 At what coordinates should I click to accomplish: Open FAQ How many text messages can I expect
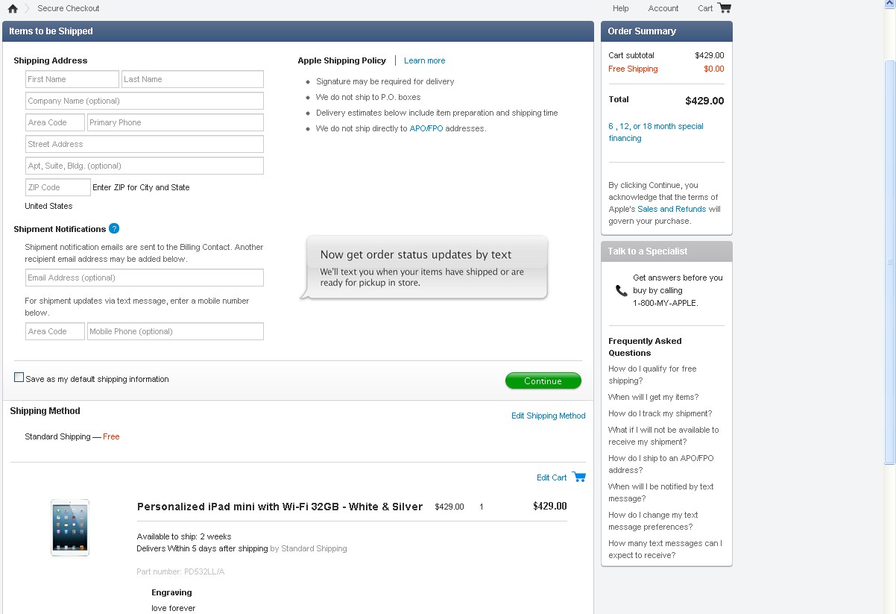665,549
